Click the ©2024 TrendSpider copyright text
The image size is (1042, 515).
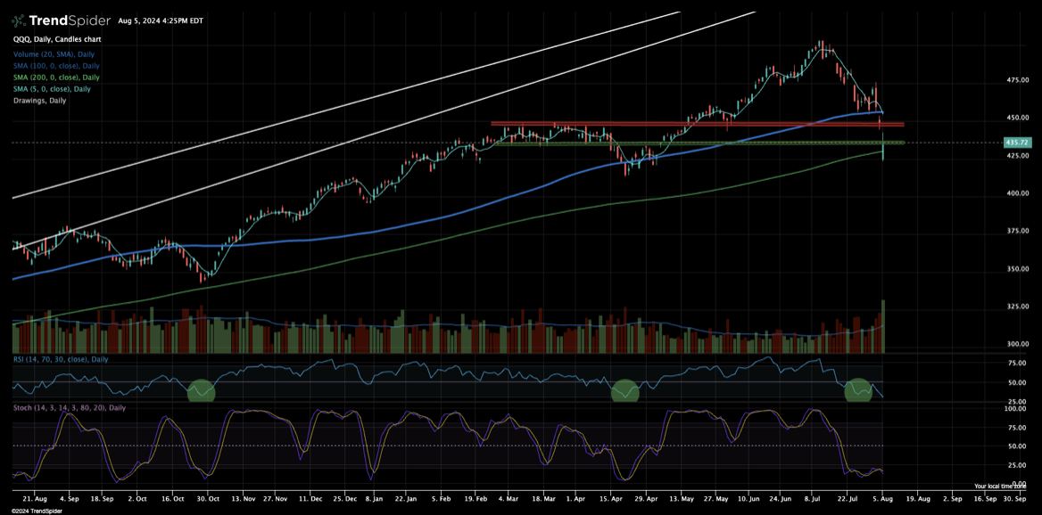[35, 510]
